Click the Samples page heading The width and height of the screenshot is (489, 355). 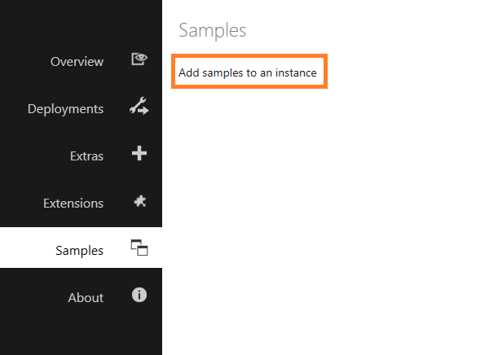pos(213,31)
